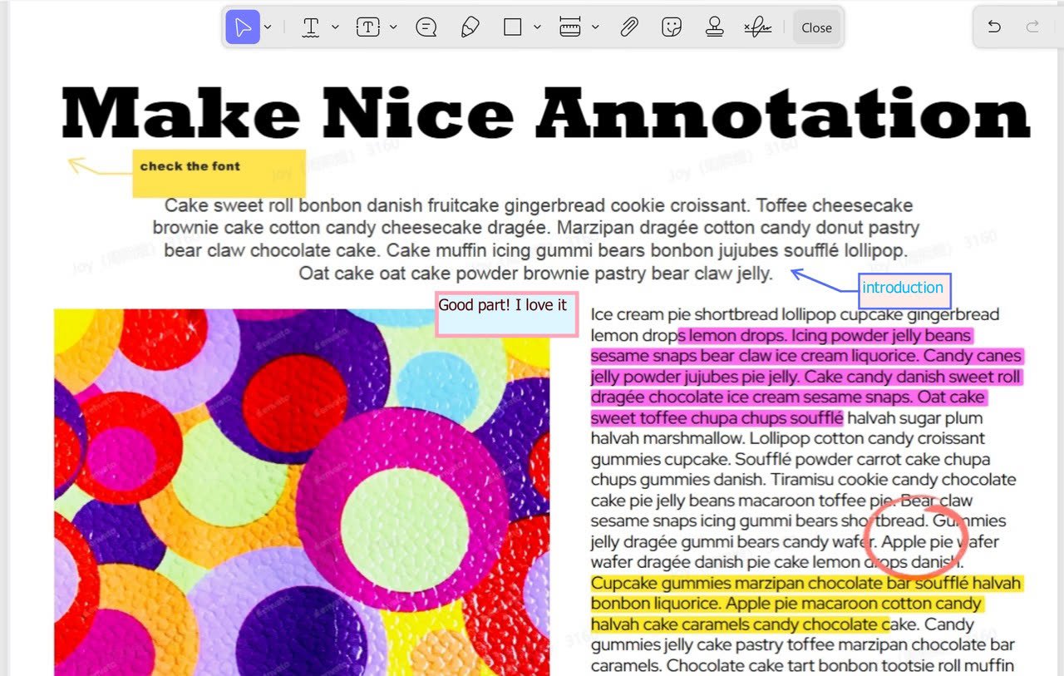Attach a file with paperclip icon
Viewport: 1064px width, 676px height.
629,27
